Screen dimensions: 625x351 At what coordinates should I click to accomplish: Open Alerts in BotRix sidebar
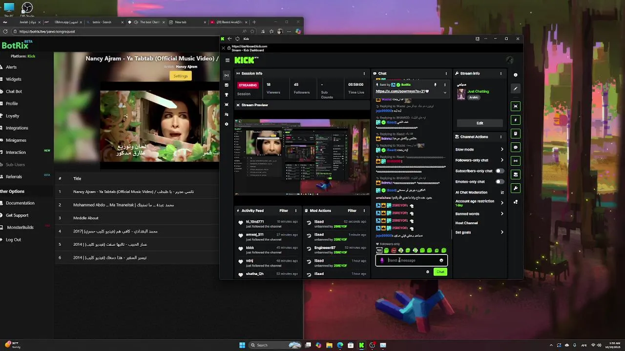click(11, 67)
